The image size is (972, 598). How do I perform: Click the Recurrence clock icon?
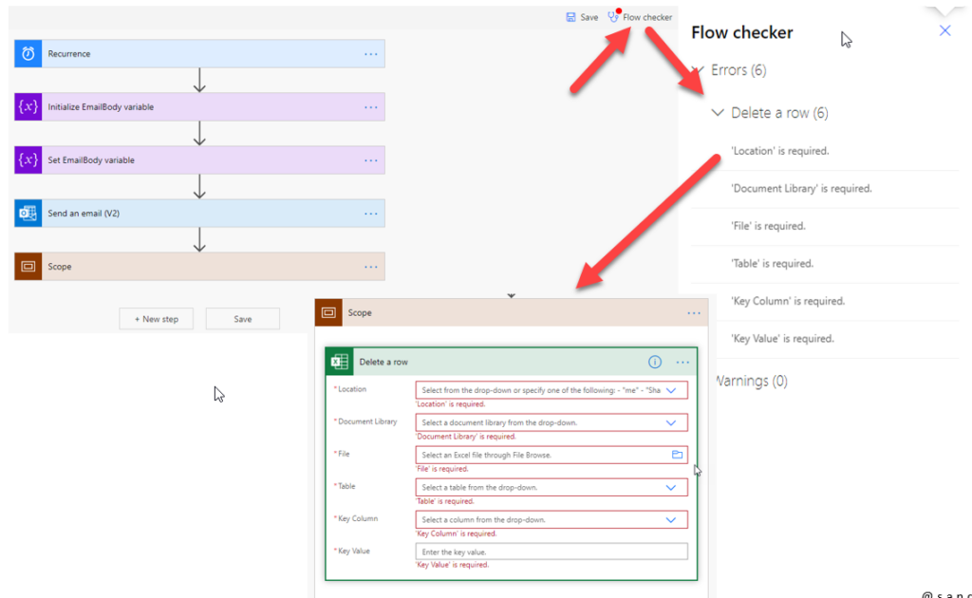click(28, 54)
